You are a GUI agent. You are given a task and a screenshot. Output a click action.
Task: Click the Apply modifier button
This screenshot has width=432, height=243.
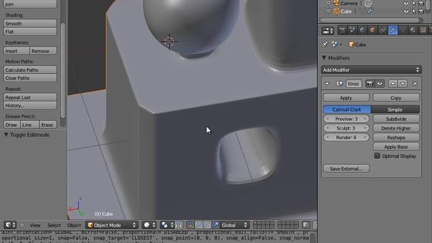346,98
